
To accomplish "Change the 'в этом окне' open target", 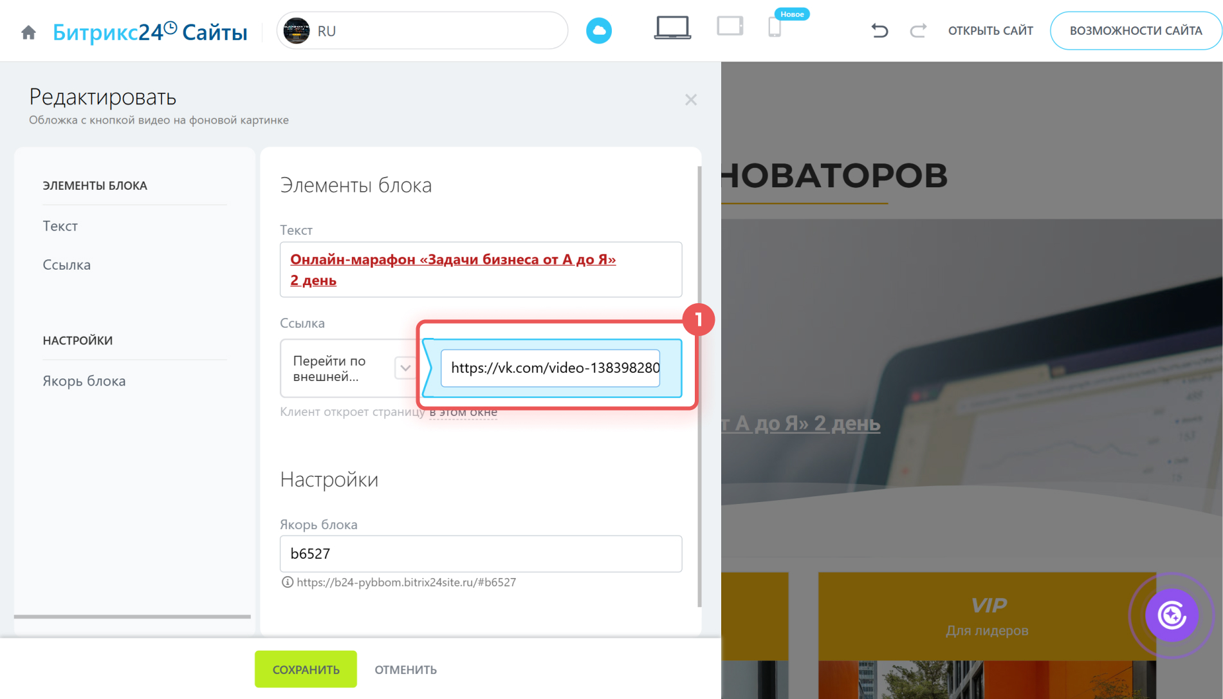I will coord(463,412).
